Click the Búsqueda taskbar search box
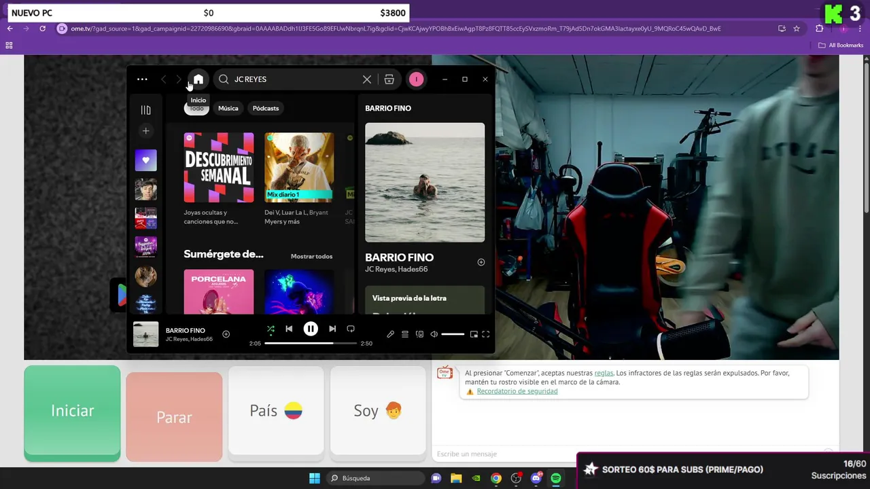The height and width of the screenshot is (489, 870). coord(374,478)
